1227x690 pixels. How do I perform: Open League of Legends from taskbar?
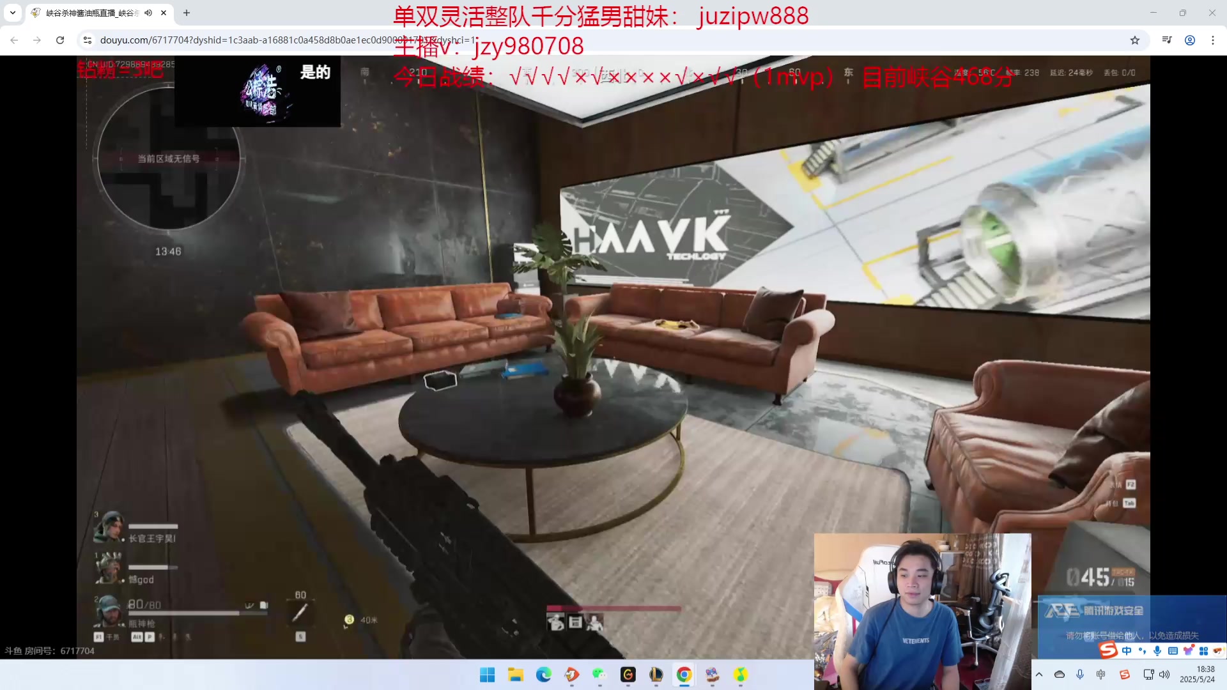click(x=656, y=675)
